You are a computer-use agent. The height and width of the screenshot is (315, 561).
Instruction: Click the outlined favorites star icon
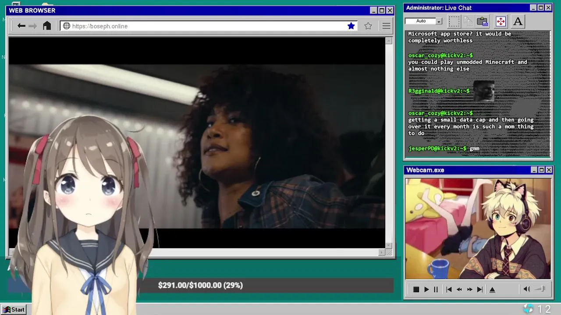pos(368,26)
